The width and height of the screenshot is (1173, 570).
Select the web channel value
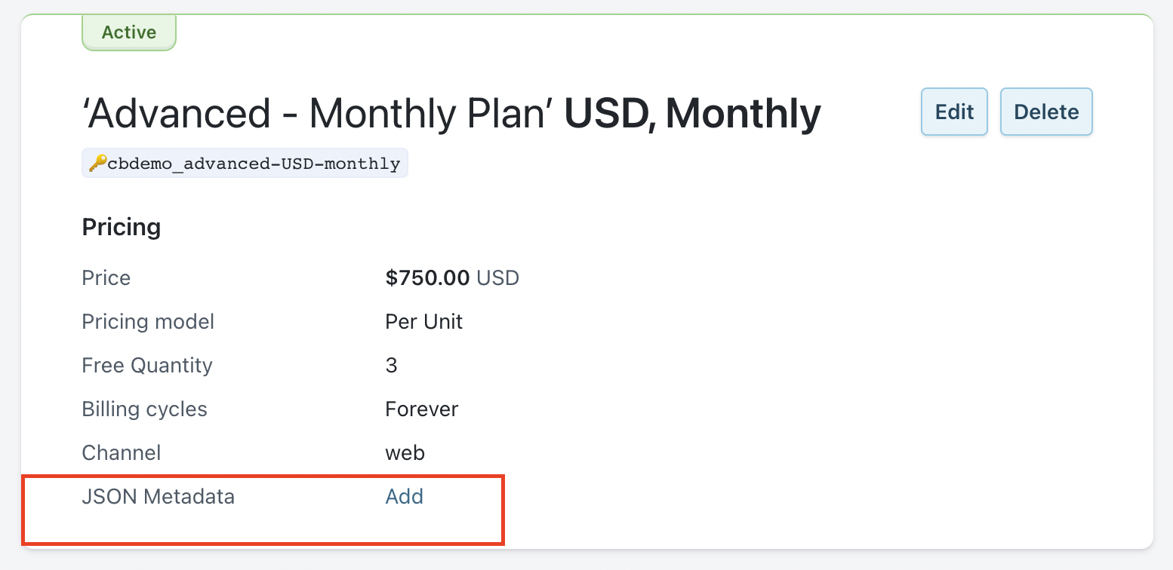(x=405, y=453)
